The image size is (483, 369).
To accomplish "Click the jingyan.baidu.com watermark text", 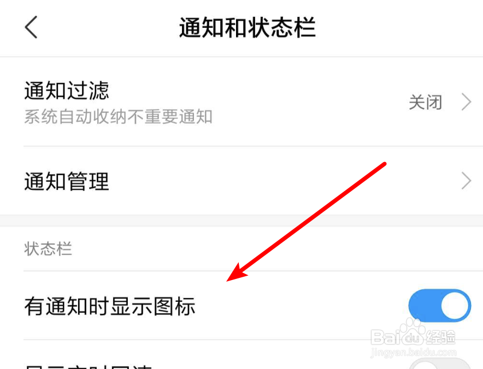I will 413,353.
